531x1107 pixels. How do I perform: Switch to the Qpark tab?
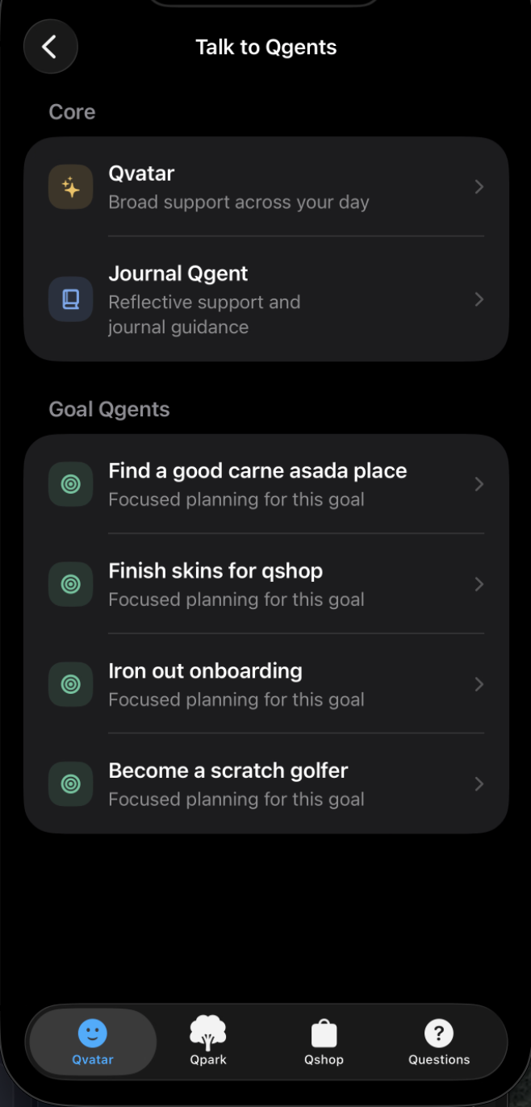[207, 1042]
